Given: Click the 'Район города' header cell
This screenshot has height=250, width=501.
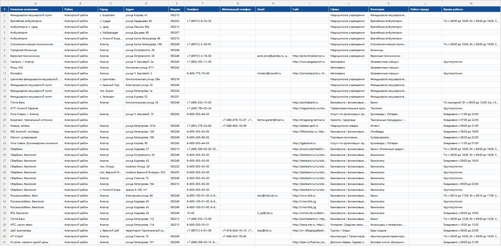Looking at the screenshot, I should click(x=425, y=9).
